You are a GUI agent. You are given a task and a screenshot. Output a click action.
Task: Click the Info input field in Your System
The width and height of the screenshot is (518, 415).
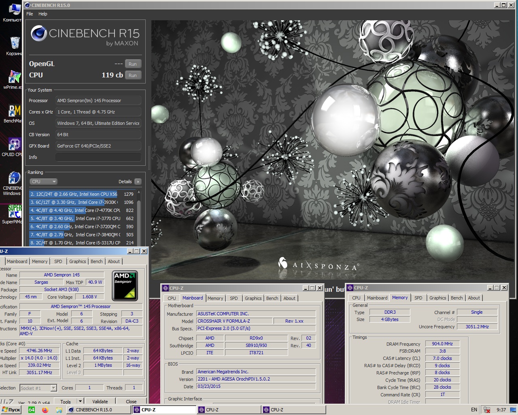point(98,157)
